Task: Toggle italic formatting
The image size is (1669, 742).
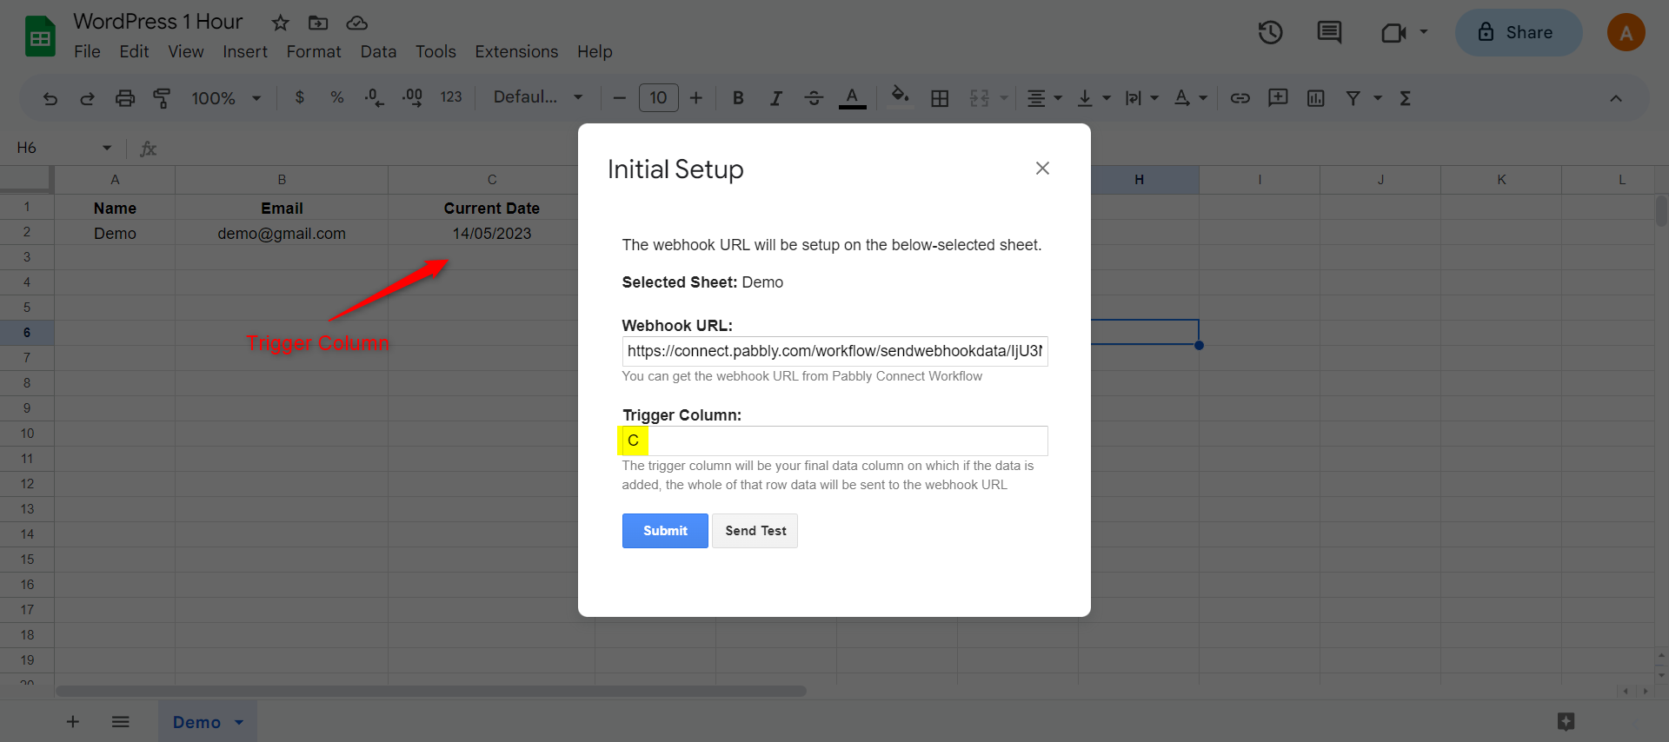Action: pyautogui.click(x=776, y=98)
